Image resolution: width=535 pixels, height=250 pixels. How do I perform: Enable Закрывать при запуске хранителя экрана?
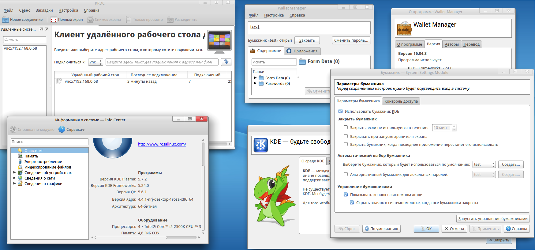[x=346, y=136]
